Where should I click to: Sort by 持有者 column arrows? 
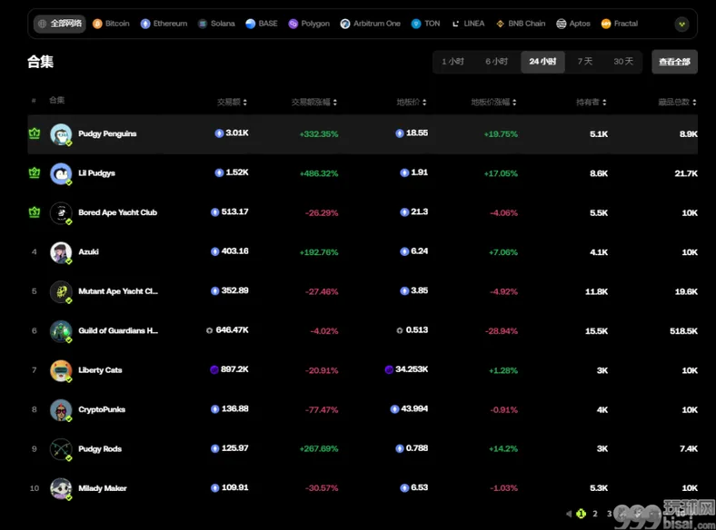point(604,103)
